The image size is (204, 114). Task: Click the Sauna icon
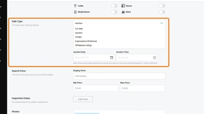pyautogui.click(x=123, y=6)
